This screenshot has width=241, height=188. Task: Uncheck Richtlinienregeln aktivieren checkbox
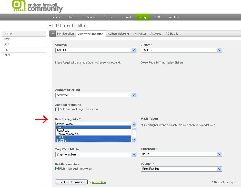[57, 169]
